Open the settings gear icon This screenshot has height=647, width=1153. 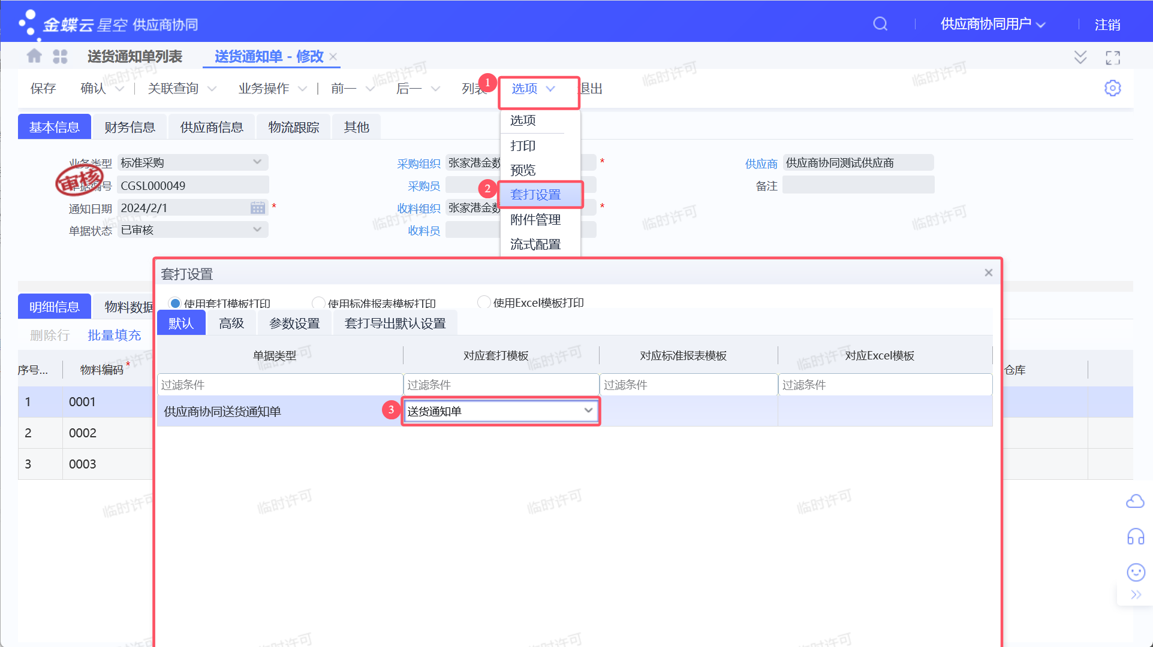click(x=1113, y=88)
